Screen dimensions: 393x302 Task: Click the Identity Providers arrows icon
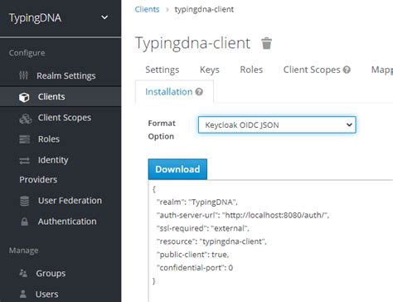coord(25,160)
